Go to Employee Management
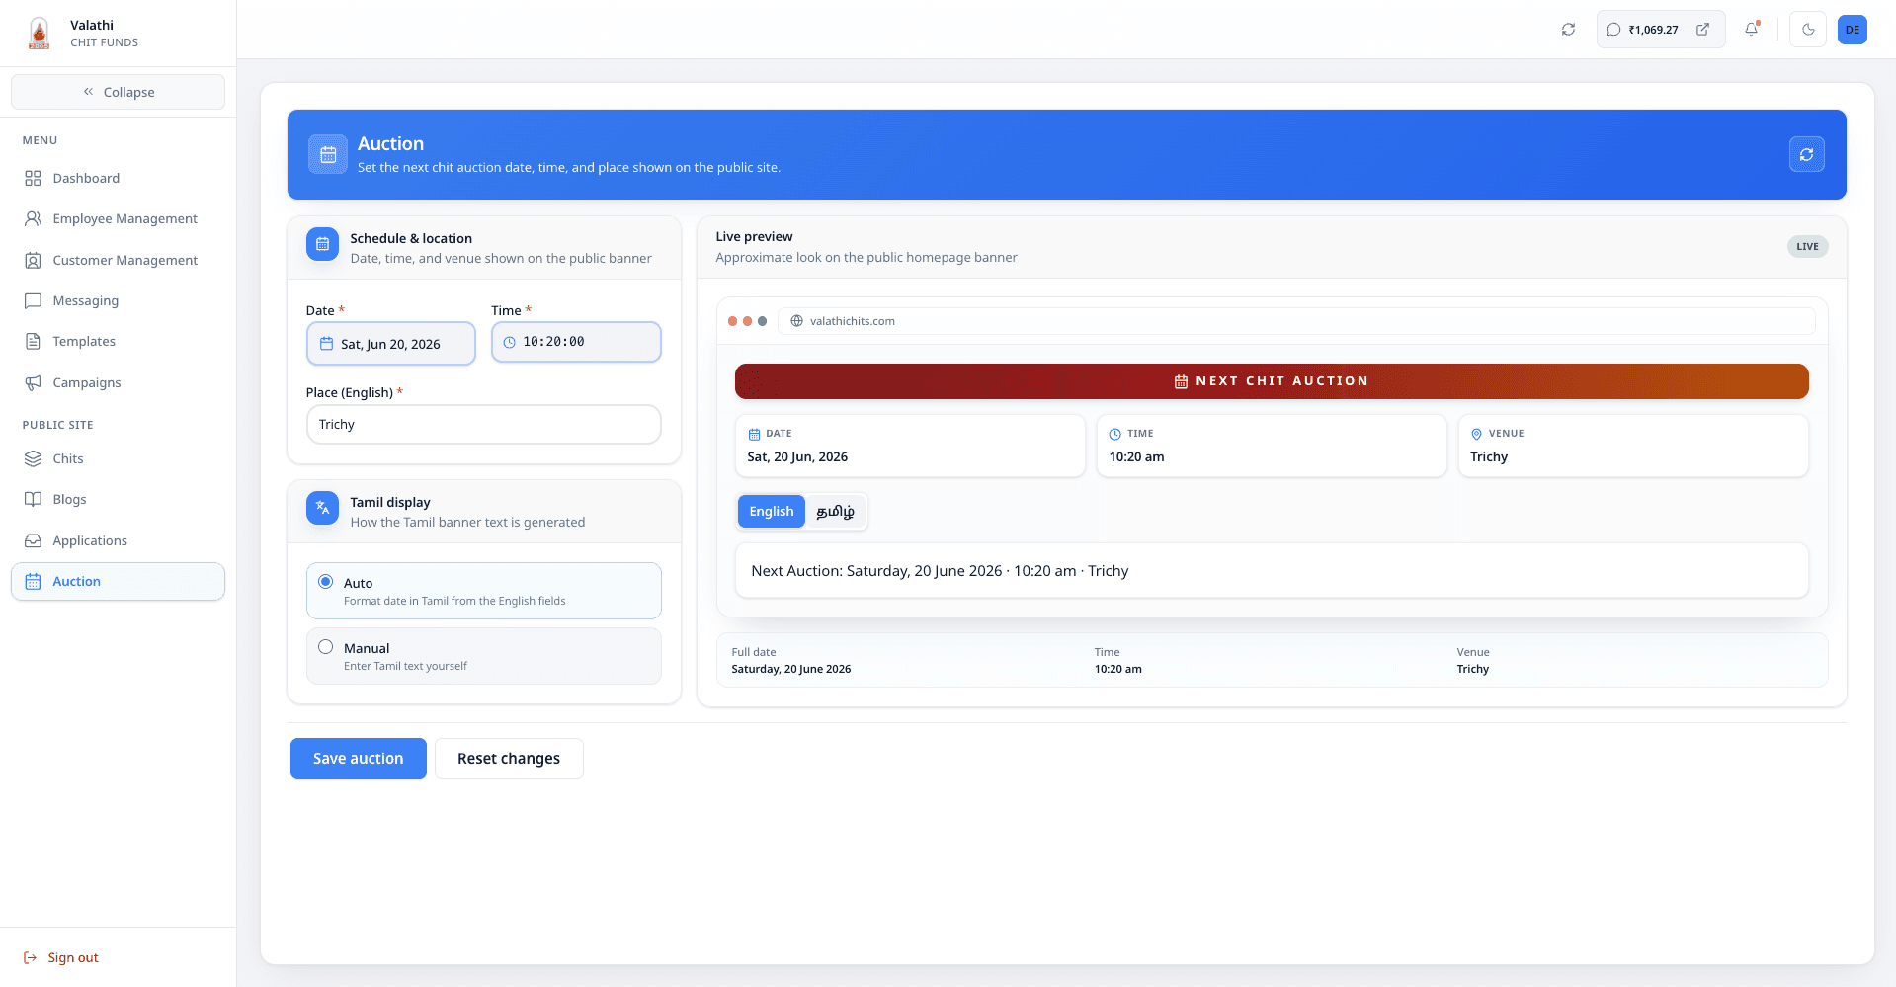 [118, 218]
